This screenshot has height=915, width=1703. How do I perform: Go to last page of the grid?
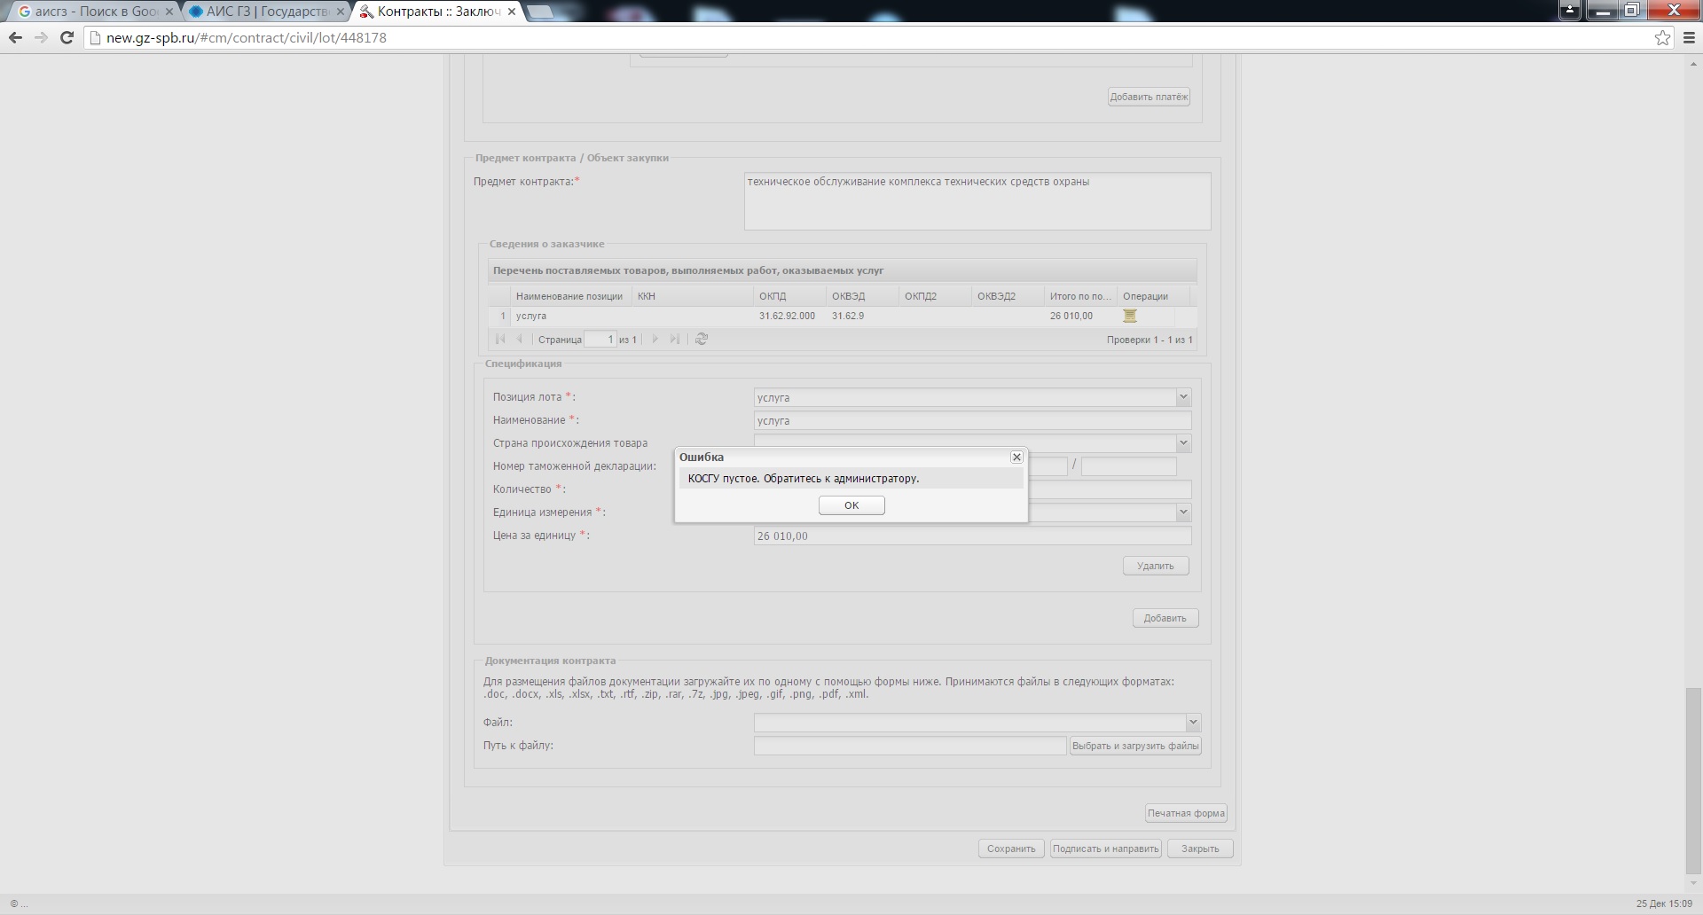click(x=675, y=339)
